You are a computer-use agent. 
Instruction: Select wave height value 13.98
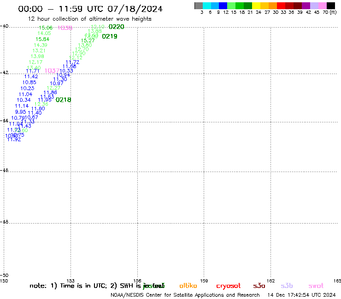(37, 56)
